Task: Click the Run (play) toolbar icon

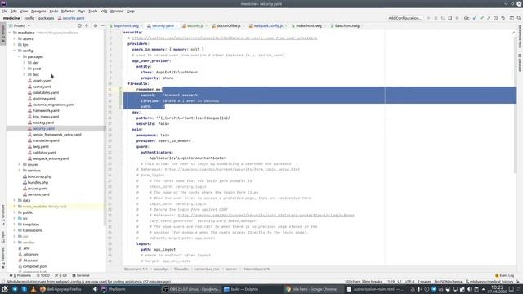Action: [428, 18]
